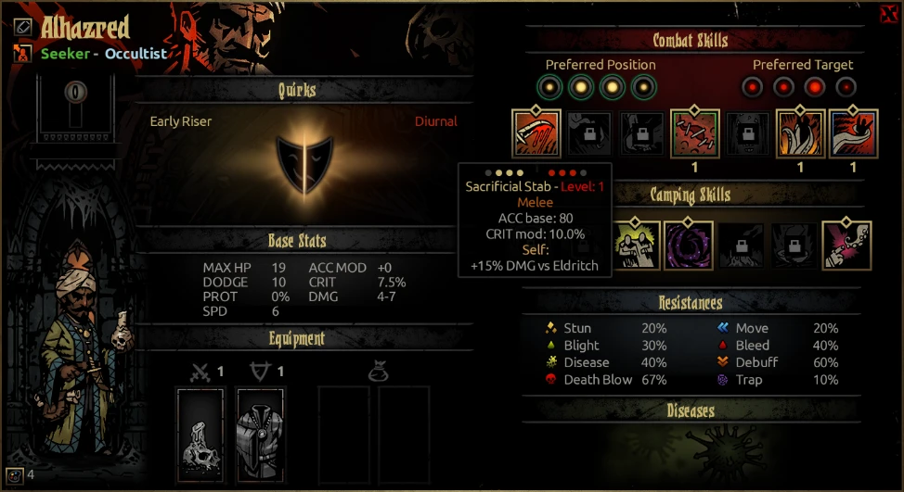The image size is (904, 492).
Task: Close the character sheet with red X
Action: (x=889, y=14)
